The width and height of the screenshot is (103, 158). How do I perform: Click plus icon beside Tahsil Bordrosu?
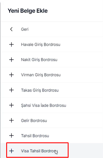tap(11, 136)
